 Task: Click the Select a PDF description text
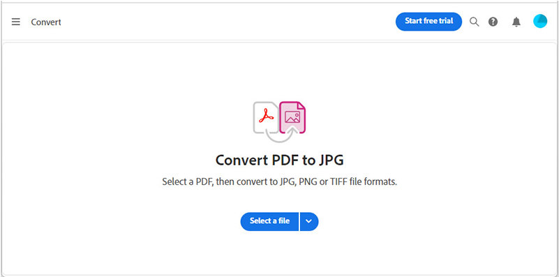pos(279,182)
